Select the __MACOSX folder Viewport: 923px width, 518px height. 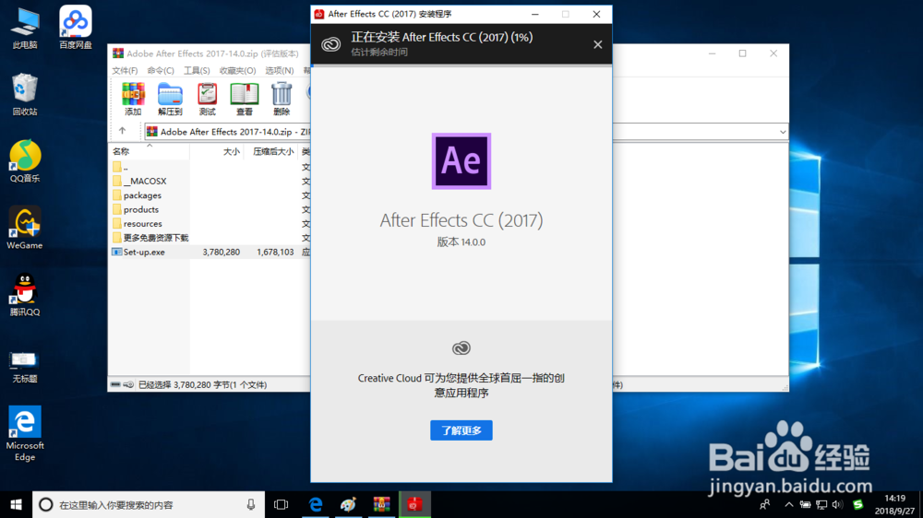145,181
